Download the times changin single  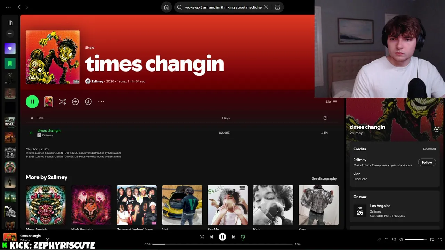[x=88, y=102]
